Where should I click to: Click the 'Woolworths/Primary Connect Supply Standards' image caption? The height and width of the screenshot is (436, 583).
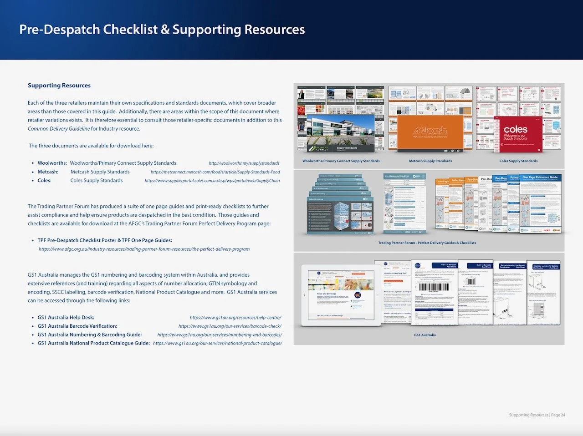[x=341, y=161]
